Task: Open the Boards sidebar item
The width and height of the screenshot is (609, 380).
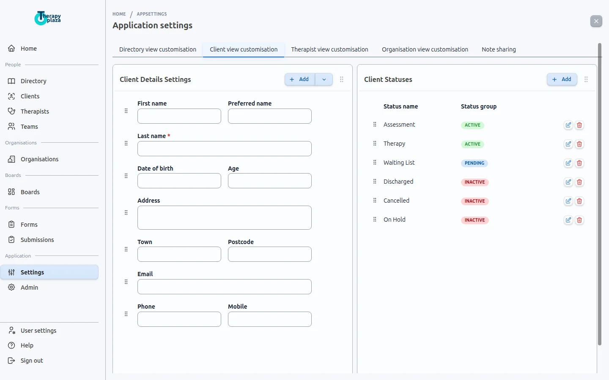Action: pos(49,192)
